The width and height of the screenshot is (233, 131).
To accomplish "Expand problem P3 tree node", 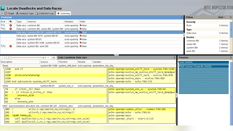I will (1, 46).
